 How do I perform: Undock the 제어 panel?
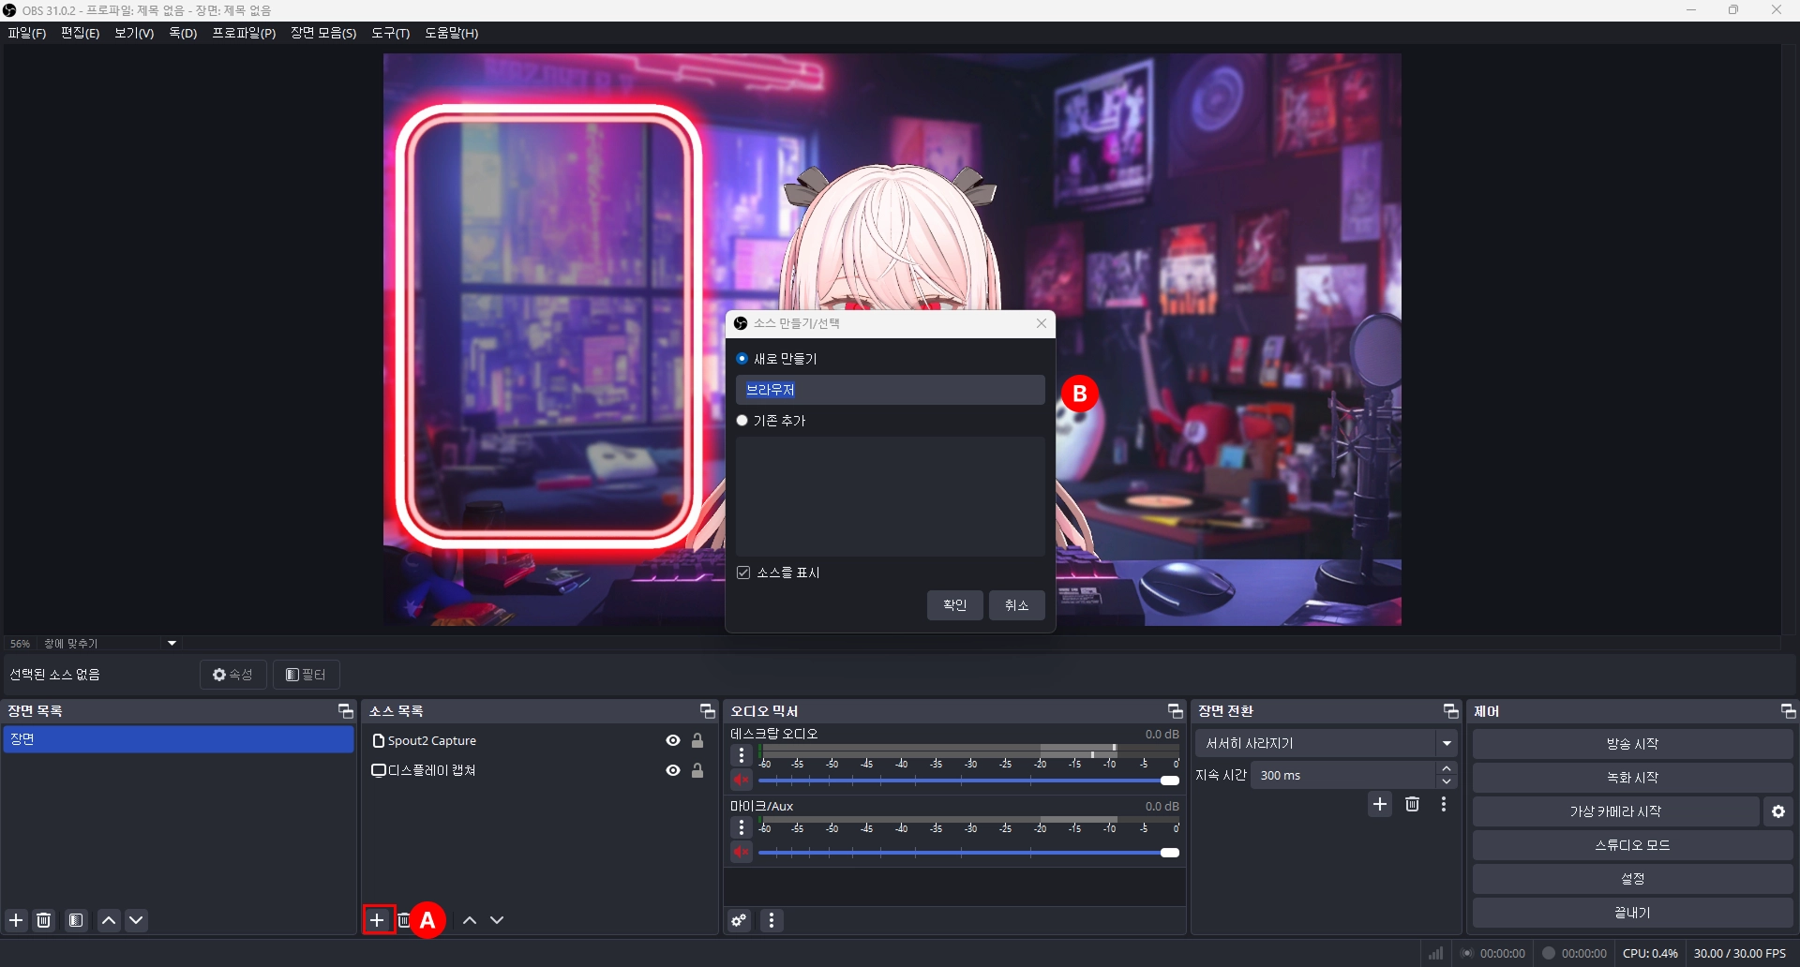pyautogui.click(x=1788, y=711)
